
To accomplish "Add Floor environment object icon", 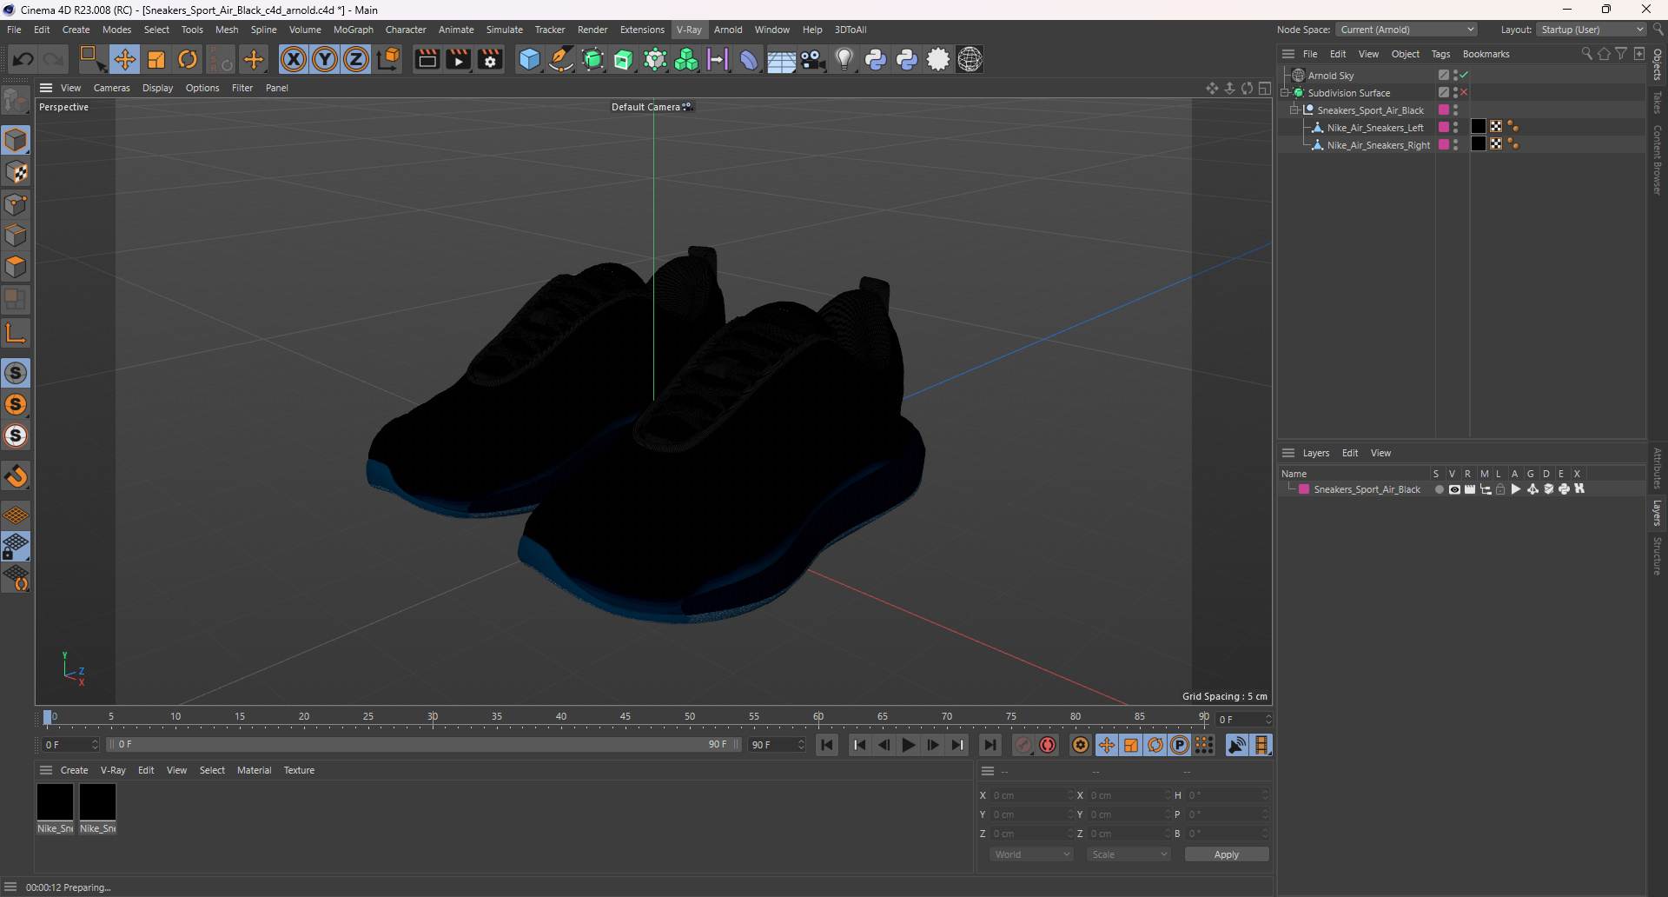I will pos(781,59).
